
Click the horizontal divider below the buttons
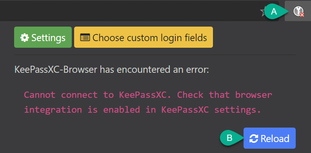click(155, 55)
